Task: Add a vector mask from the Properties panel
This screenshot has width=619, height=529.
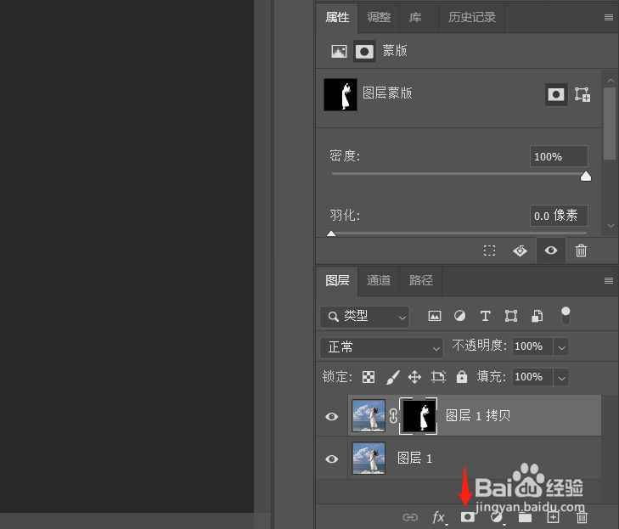Action: pos(582,94)
